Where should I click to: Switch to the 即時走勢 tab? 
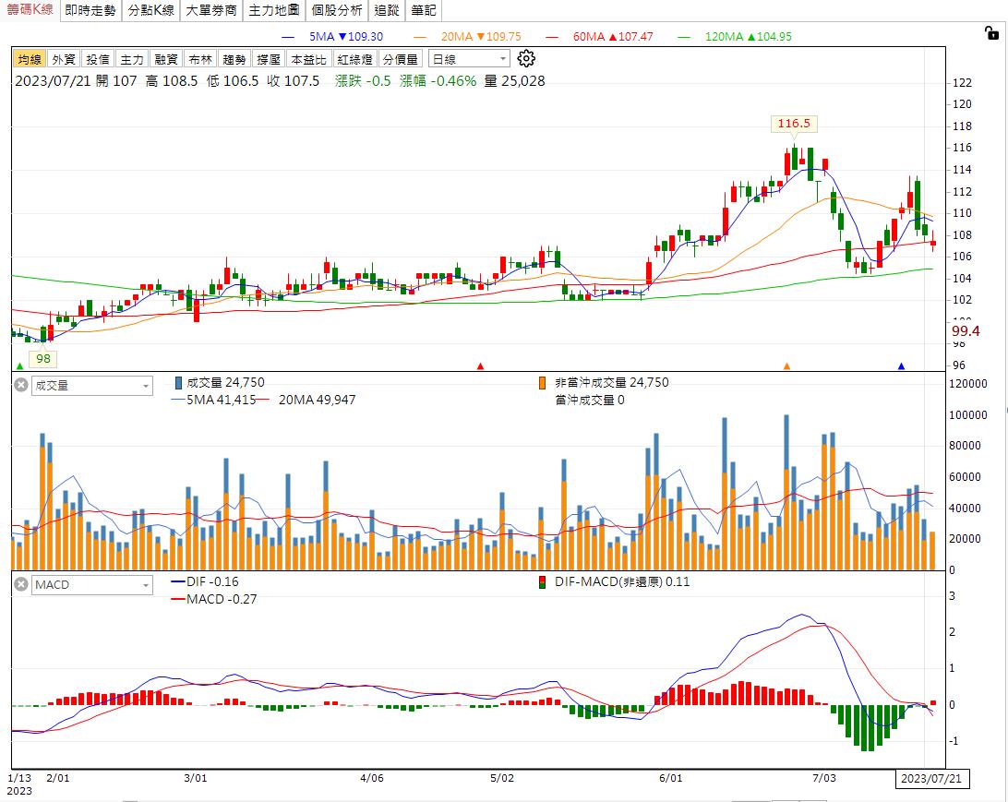(x=90, y=11)
